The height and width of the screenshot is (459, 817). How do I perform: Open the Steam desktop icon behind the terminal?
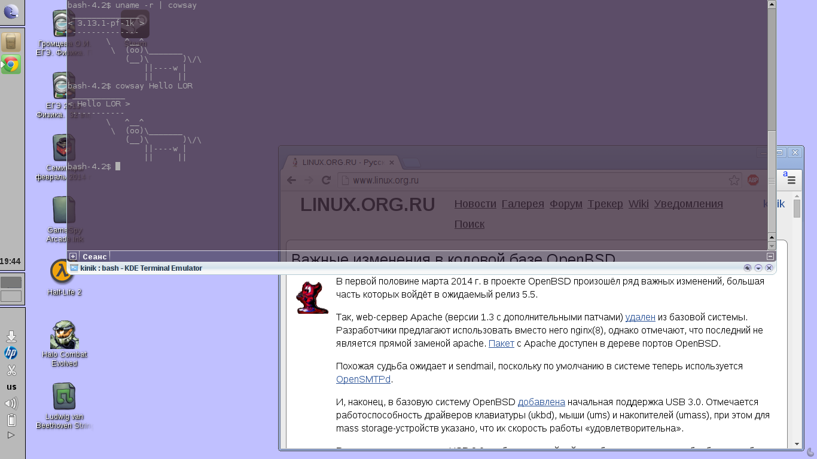tap(135, 29)
